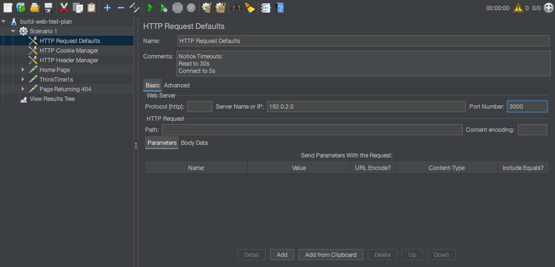555x267 pixels.
Task: Click the Add from Clipboard button
Action: pyautogui.click(x=331, y=255)
